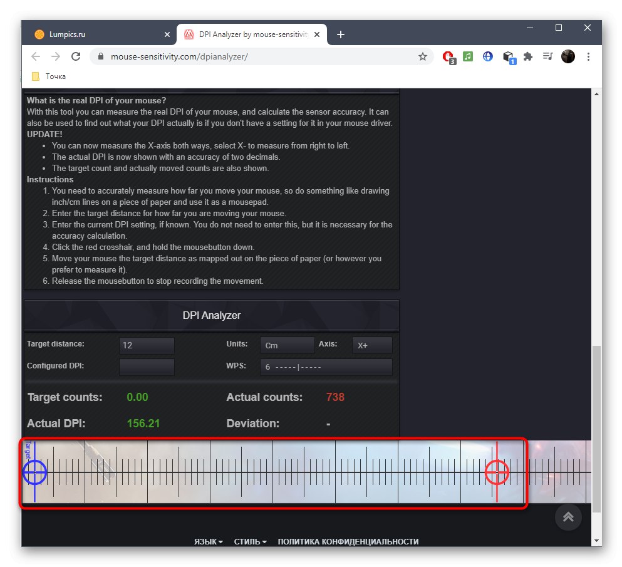Open the ЯЗЫК language menu
This screenshot has height=567, width=622.
click(x=208, y=541)
